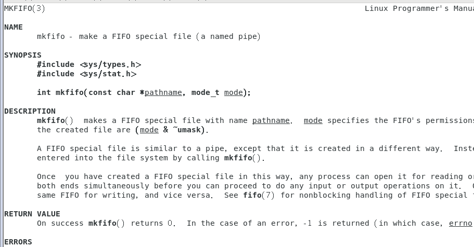Click the sys/stat.h include line
474x247 pixels.
coord(86,74)
